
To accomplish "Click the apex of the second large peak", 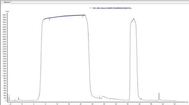I will [133, 19].
